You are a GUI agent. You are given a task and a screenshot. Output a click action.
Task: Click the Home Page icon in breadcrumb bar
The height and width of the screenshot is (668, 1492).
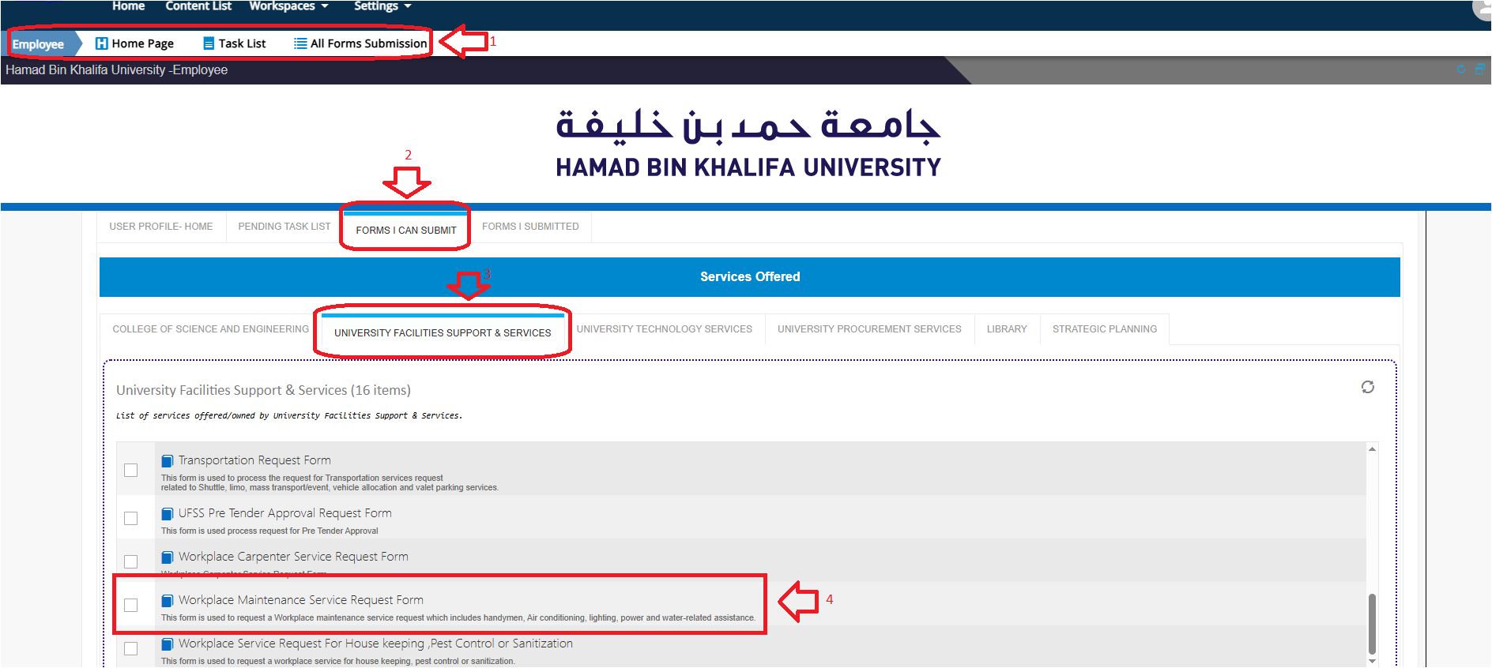pyautogui.click(x=101, y=43)
